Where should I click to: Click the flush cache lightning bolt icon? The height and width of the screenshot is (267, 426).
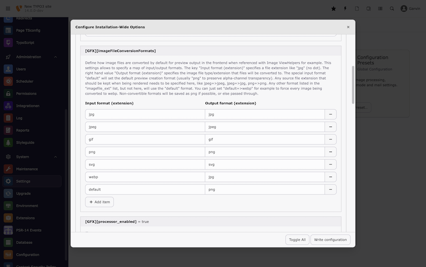point(345,9)
